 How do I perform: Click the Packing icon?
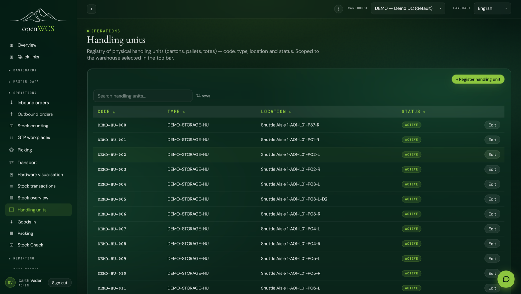11,233
